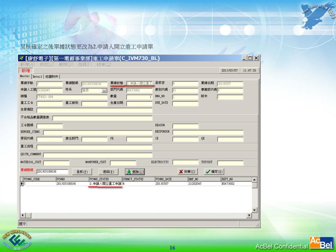
Task: Click the SUBMIT_STATUS column header
Action: tap(138, 179)
